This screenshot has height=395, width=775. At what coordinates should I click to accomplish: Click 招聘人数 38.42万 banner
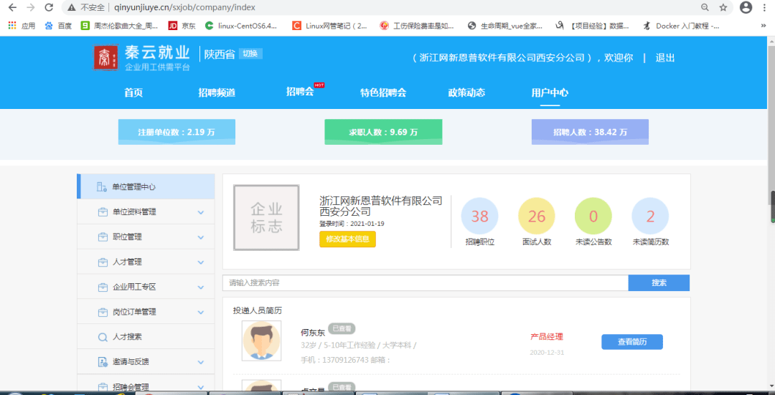[590, 133]
